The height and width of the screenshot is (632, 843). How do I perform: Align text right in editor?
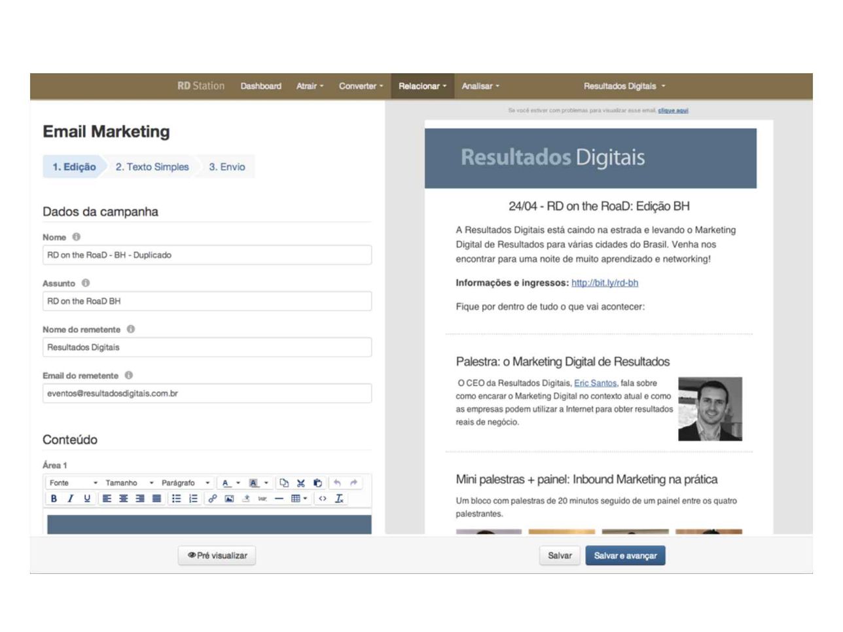140,499
